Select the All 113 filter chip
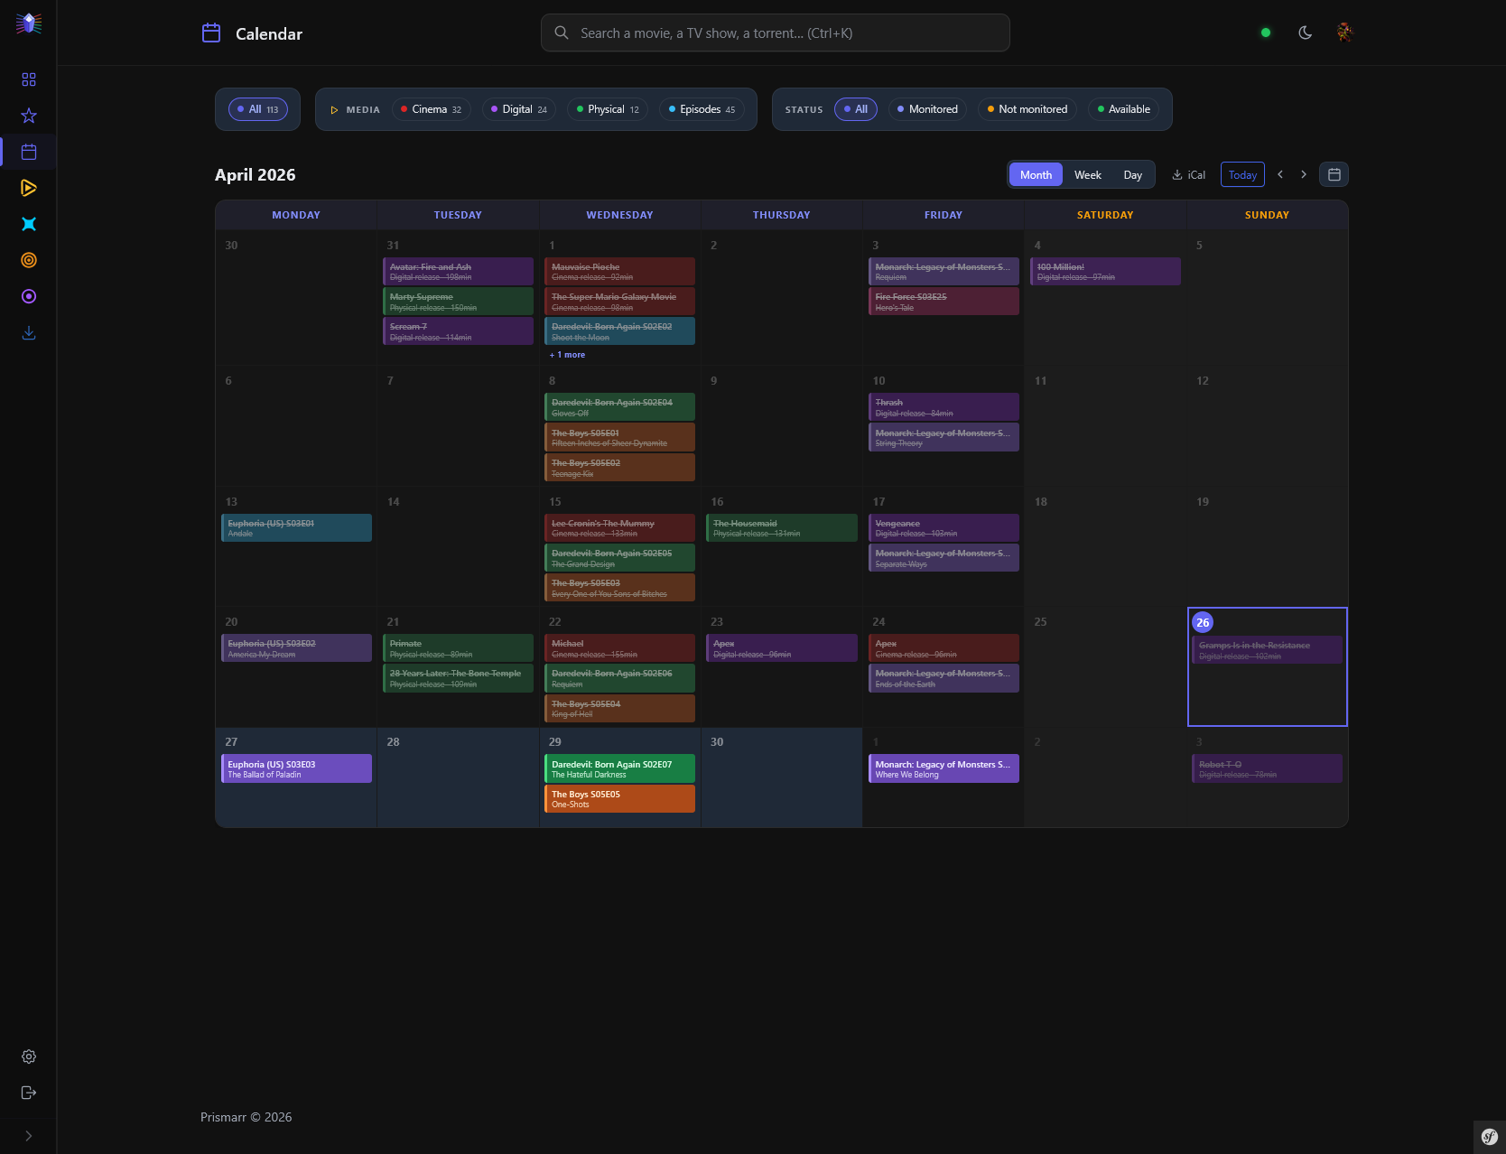This screenshot has width=1506, height=1154. 258,109
